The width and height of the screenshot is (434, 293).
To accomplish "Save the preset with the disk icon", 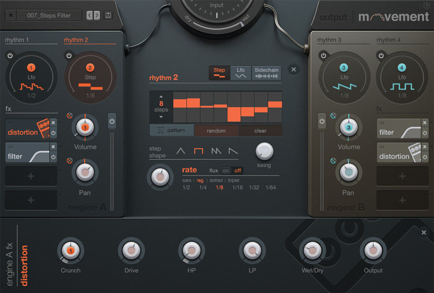I will (108, 15).
